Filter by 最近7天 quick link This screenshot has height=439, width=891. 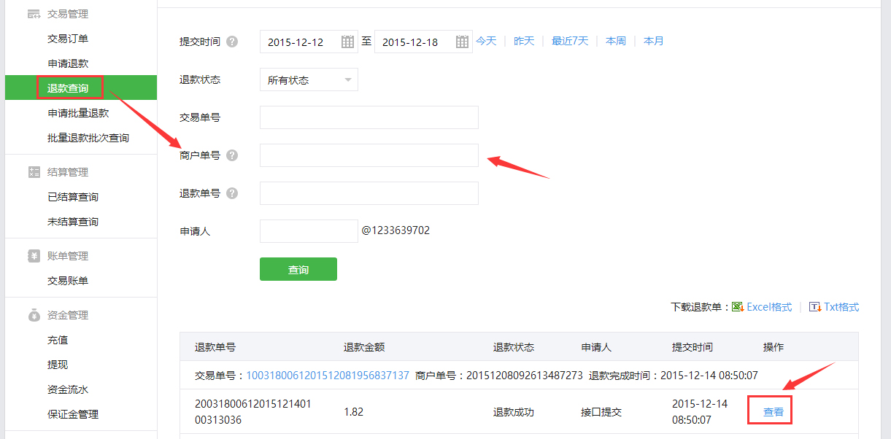coord(570,41)
